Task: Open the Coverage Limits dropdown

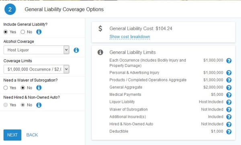Action: [37, 69]
